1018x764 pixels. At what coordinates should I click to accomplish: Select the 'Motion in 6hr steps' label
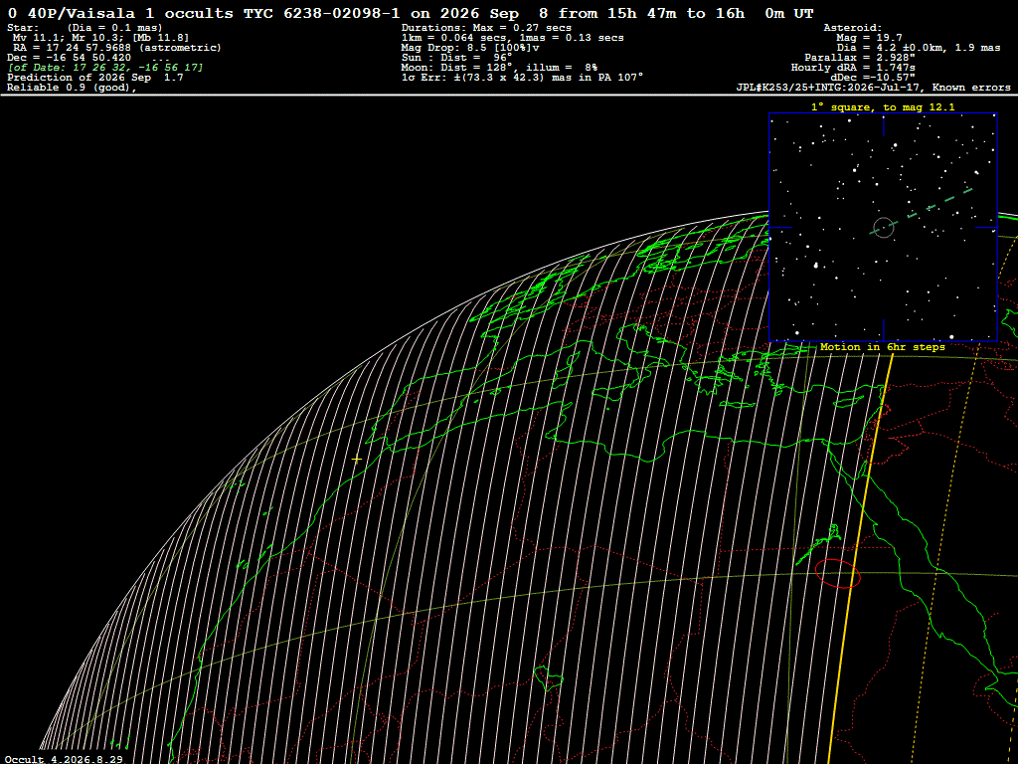tap(883, 347)
